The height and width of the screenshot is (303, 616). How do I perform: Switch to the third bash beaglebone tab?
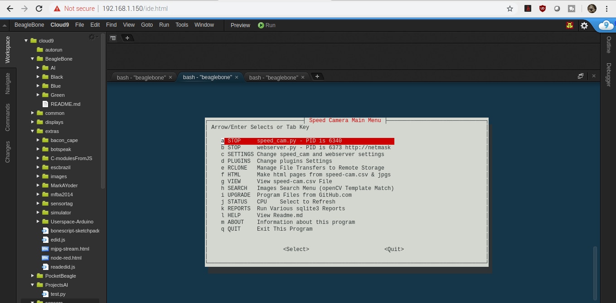[x=273, y=77]
